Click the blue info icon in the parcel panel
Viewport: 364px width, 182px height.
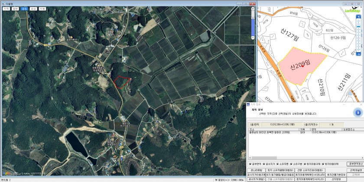(x=357, y=113)
